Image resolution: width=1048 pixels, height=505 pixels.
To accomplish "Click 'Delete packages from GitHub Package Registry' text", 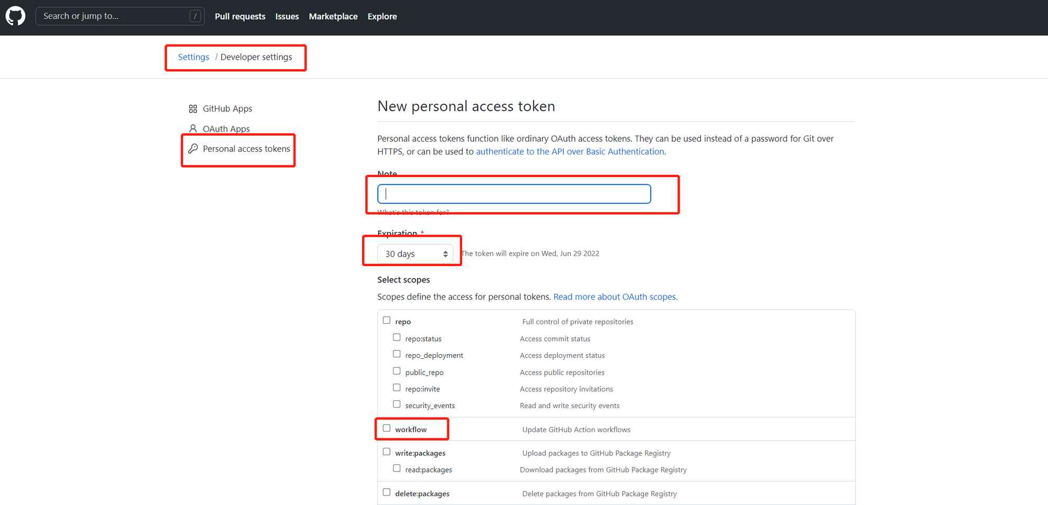I will pyautogui.click(x=599, y=494).
